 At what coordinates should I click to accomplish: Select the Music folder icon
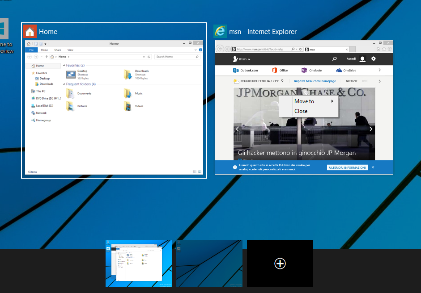(x=128, y=93)
